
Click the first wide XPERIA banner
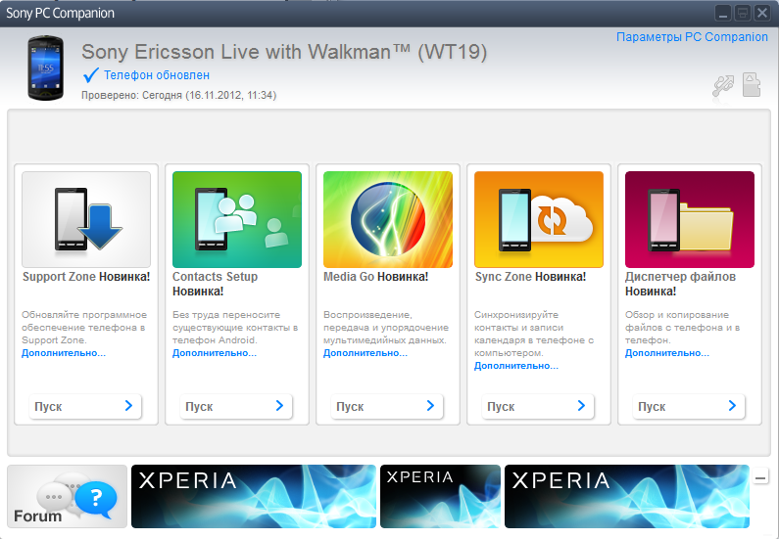point(253,497)
